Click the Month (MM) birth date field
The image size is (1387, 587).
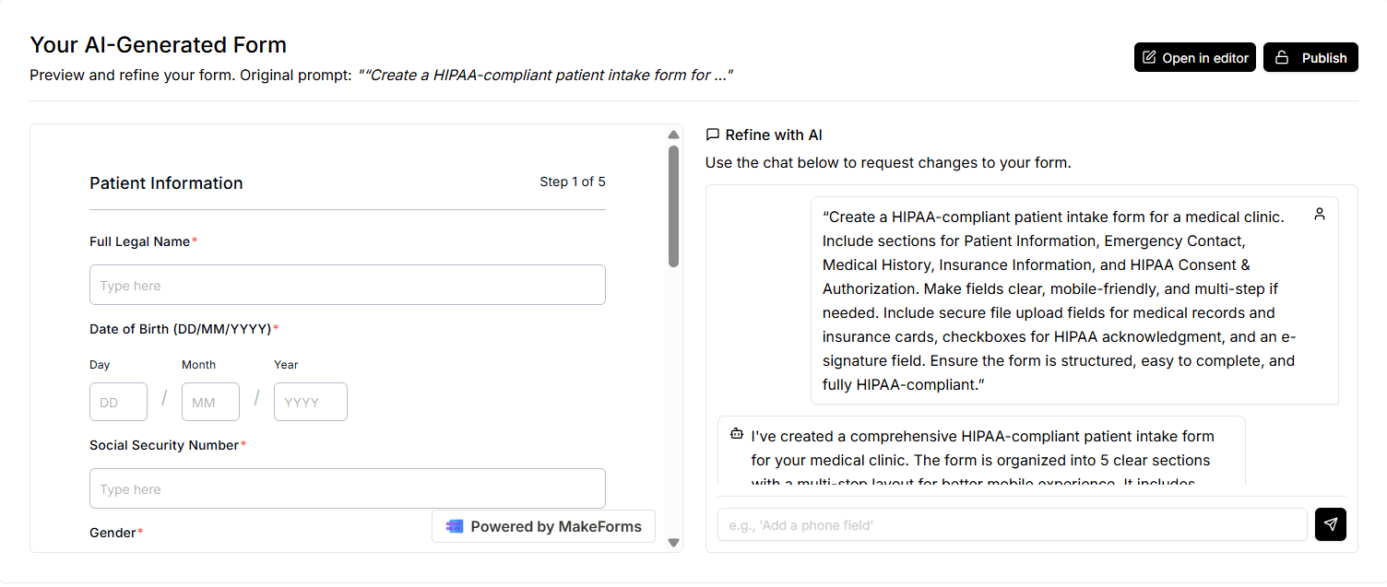point(210,402)
